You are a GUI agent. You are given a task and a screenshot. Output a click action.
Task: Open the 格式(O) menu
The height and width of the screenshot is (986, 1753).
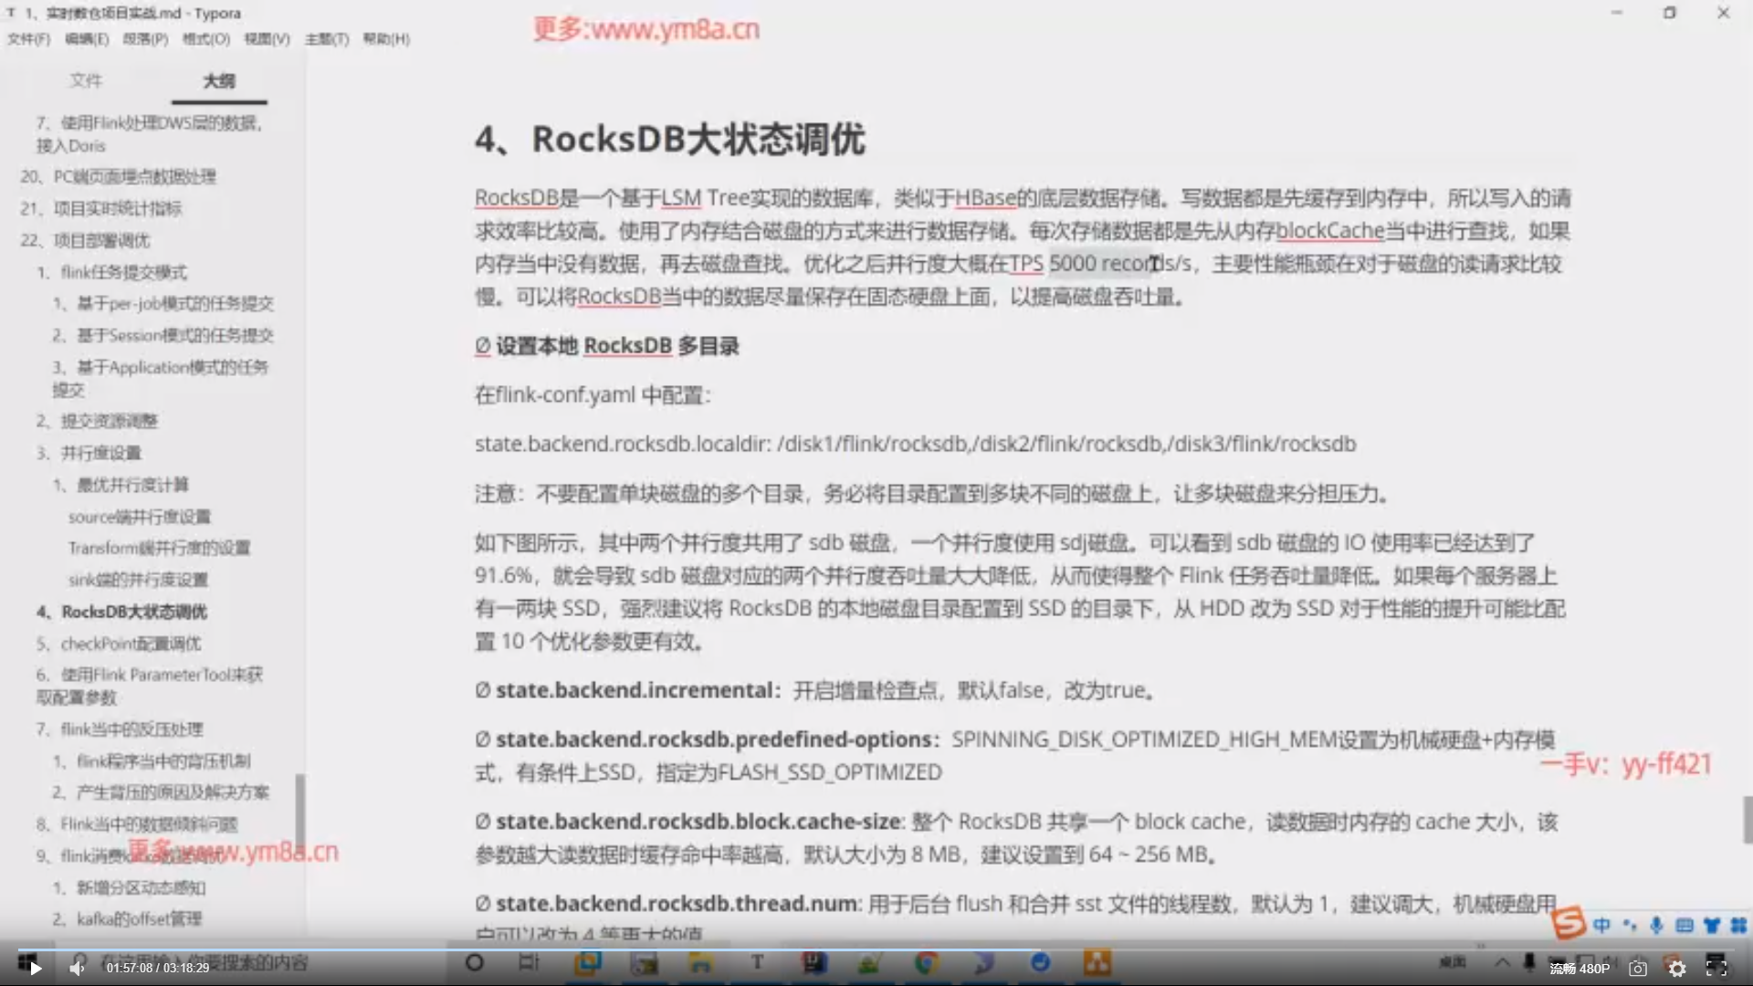[205, 38]
